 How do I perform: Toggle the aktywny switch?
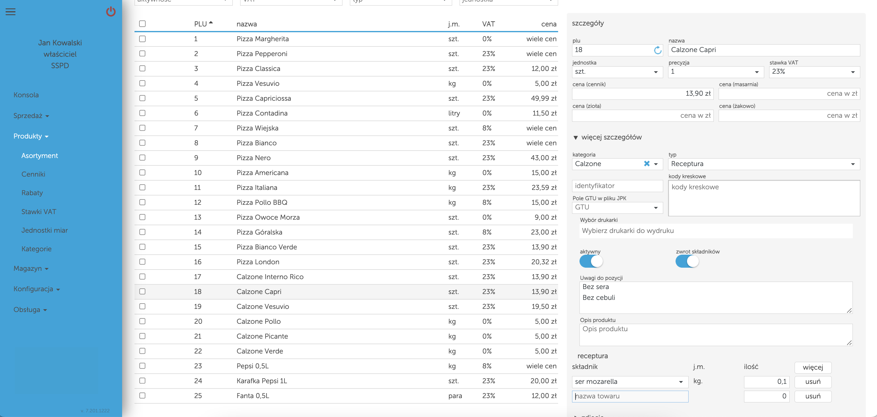(591, 261)
